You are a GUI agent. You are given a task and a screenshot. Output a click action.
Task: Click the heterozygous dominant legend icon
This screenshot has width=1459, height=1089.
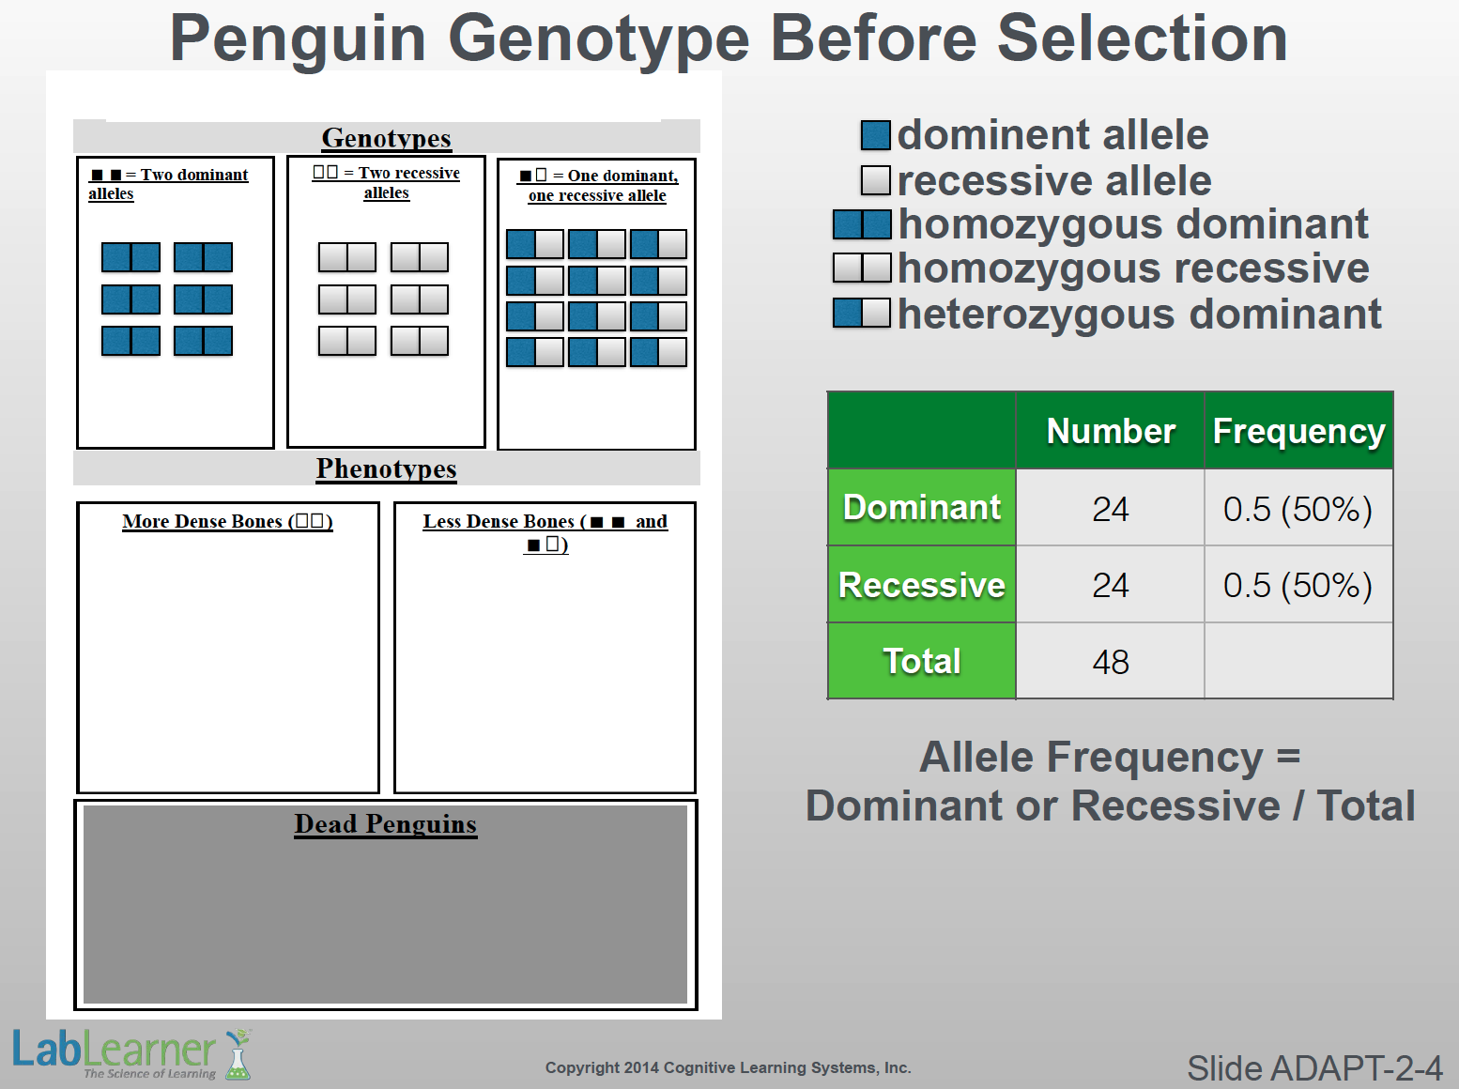click(862, 313)
